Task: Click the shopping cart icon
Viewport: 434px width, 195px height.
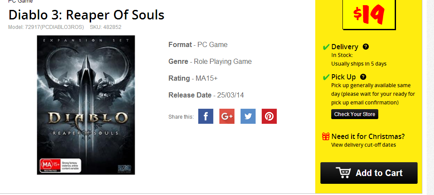Action: point(343,173)
